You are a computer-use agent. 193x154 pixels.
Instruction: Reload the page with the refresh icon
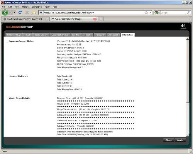point(20,13)
